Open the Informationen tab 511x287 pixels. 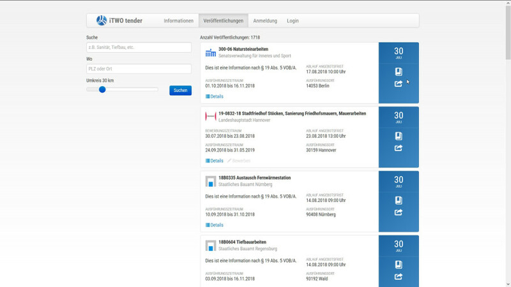click(178, 20)
